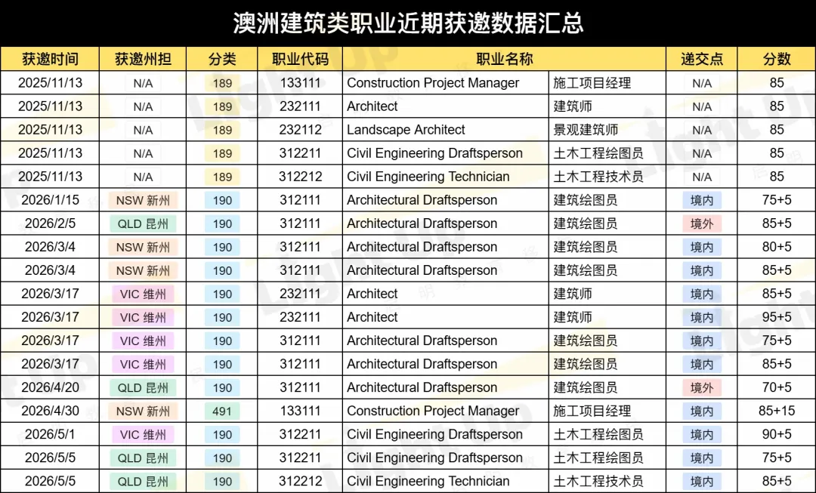Viewport: 816px width, 493px height.
Task: Click the 2026/4/30 date cell
Action: [x=50, y=411]
